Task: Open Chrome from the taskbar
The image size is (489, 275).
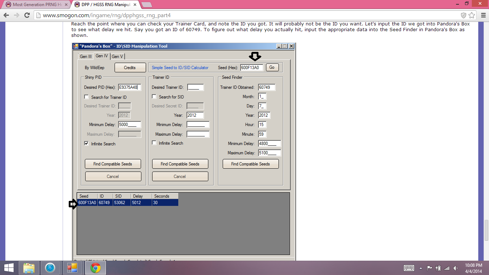Action: pyautogui.click(x=95, y=268)
